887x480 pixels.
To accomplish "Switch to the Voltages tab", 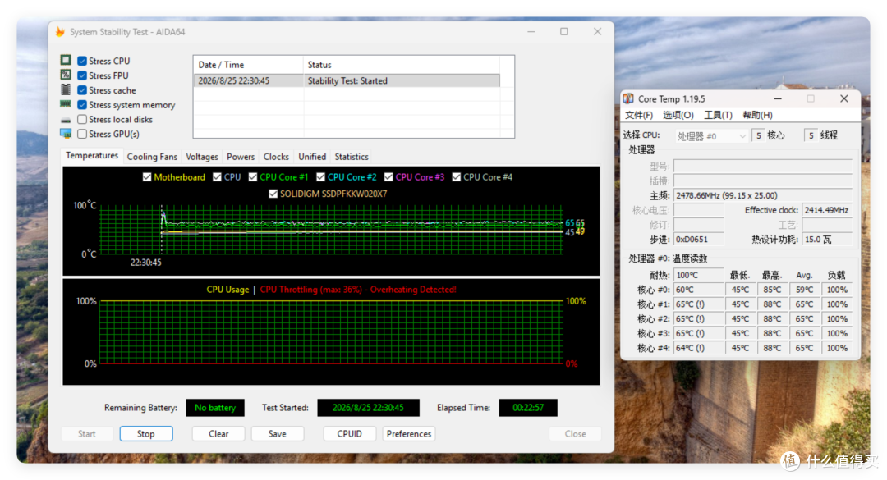I will coord(202,157).
